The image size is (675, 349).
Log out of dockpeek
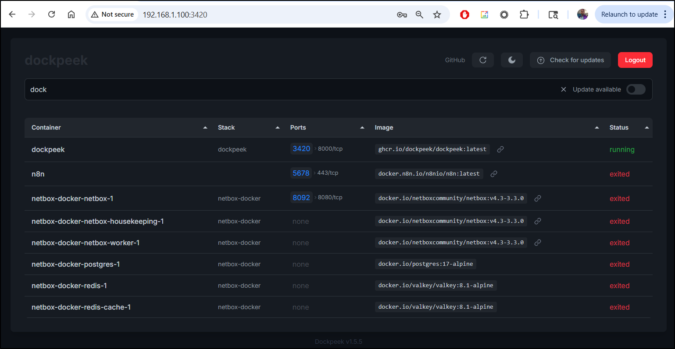point(635,60)
